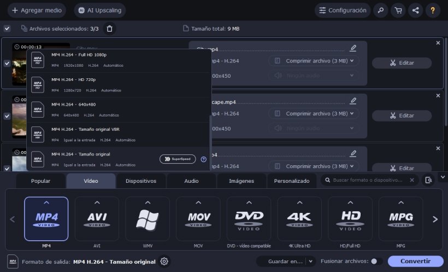Viewport: 448px width, 272px height.
Task: Choose MP4 H.264 640x480 preset
Action: coord(118,110)
